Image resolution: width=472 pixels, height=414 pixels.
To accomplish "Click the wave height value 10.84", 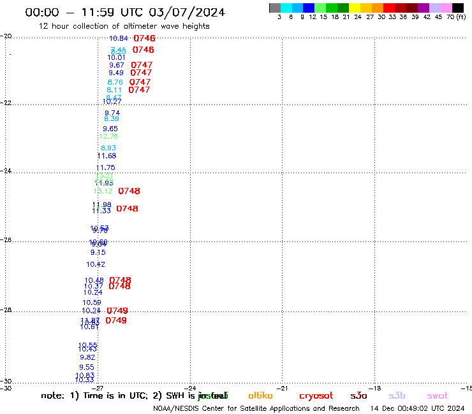I will [x=118, y=38].
